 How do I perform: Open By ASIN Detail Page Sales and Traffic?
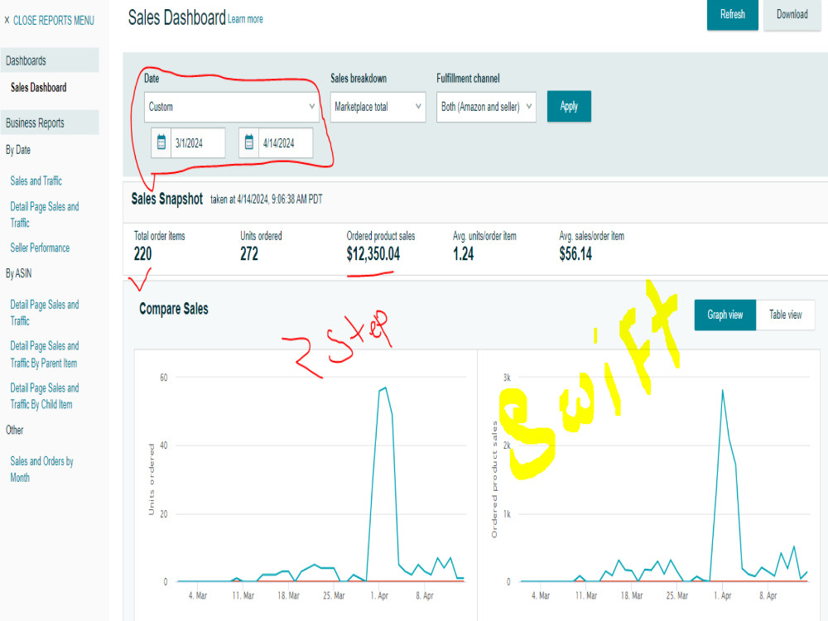tap(45, 313)
